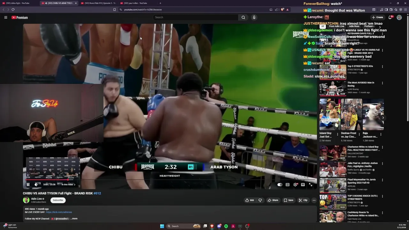This screenshot has height=230, width=409.
Task: Open the Adin Live channel avatar
Action: coord(26,200)
